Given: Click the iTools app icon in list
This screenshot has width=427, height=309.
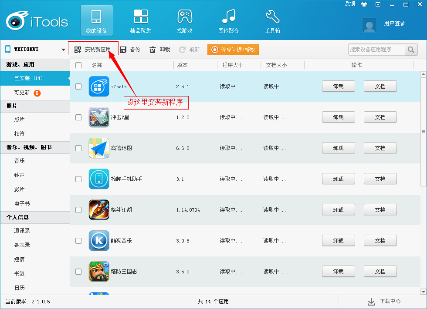Looking at the screenshot, I should [x=99, y=86].
